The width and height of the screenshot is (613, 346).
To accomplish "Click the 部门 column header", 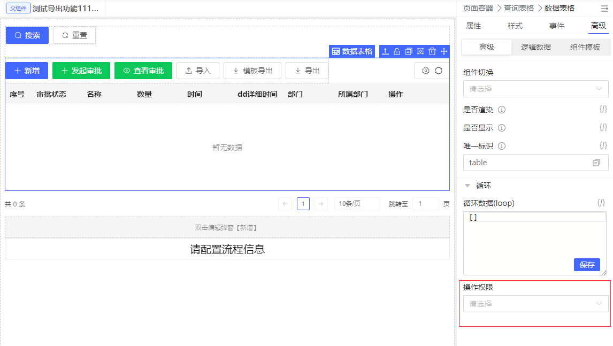I will pyautogui.click(x=295, y=94).
